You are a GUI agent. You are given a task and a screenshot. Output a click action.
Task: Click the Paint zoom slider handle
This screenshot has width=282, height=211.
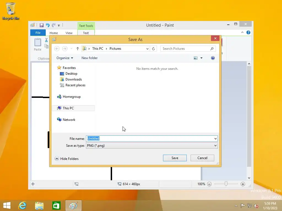coord(226,184)
